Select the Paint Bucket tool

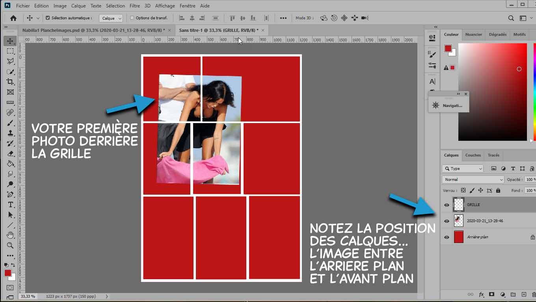(x=10, y=164)
